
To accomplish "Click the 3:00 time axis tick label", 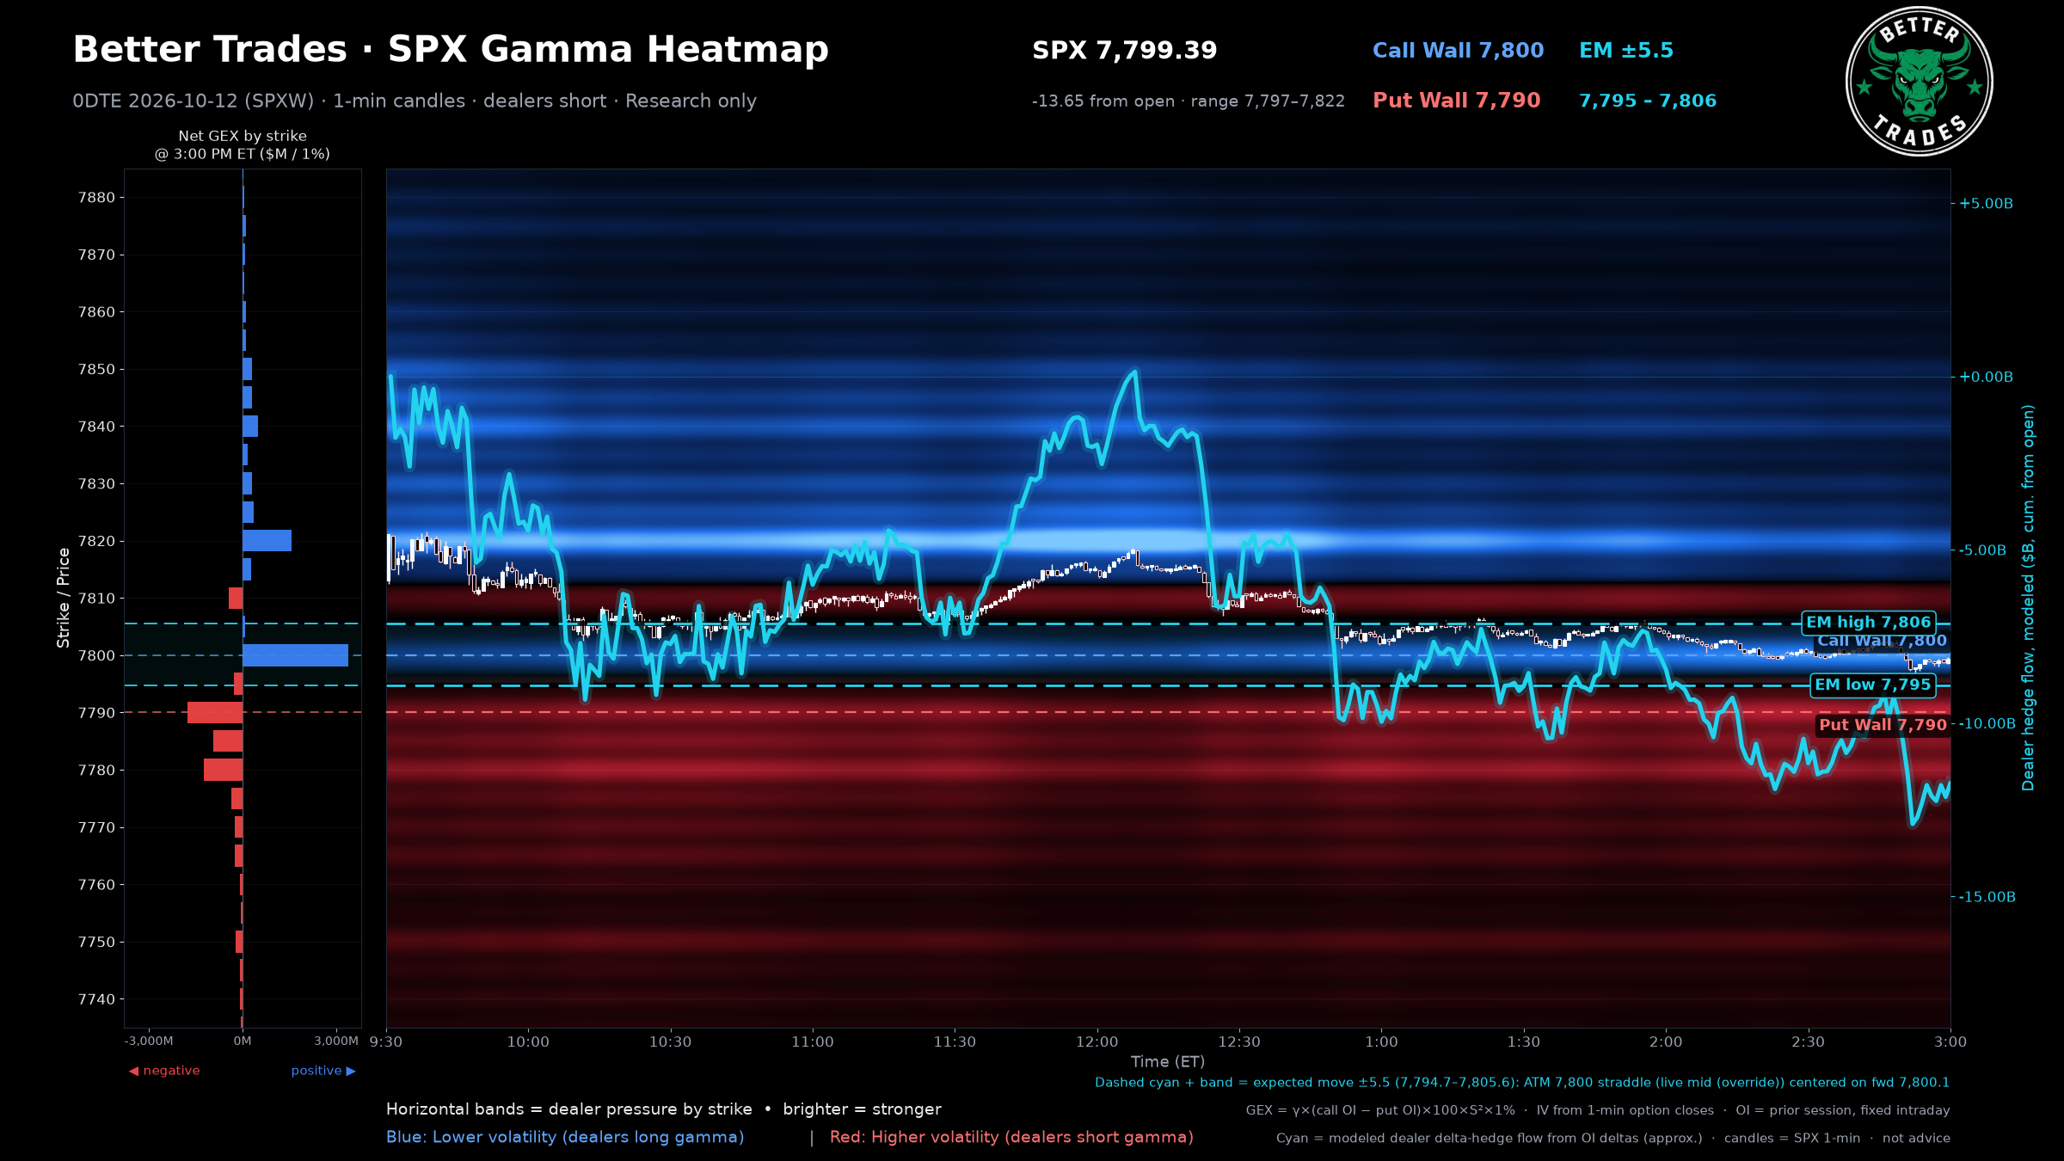I will (1950, 1042).
